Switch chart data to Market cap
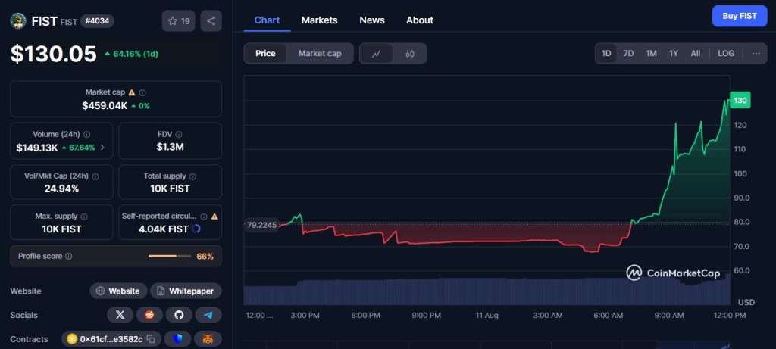Viewport: 776px width, 349px height. 320,54
